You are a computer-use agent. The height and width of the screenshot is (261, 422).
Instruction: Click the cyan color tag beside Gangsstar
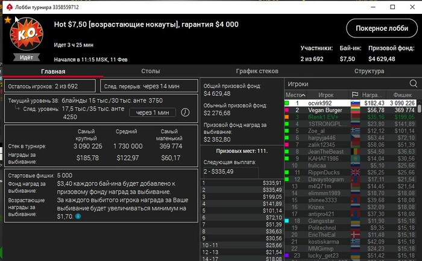click(x=287, y=221)
